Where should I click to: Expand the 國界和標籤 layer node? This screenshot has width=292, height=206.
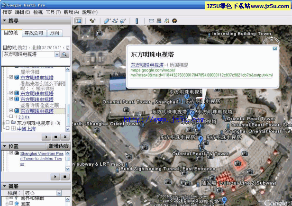[7, 198]
